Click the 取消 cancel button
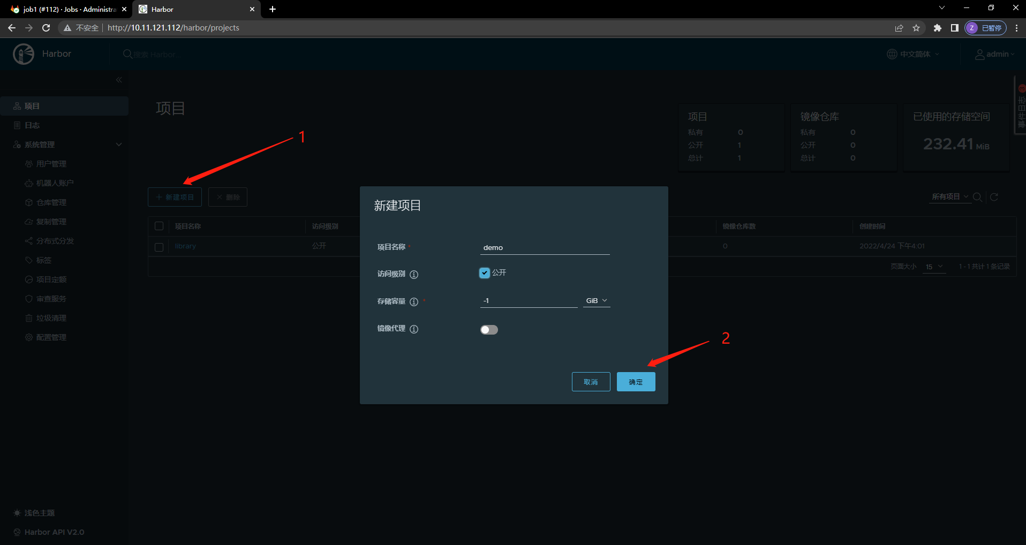The width and height of the screenshot is (1026, 545). tap(591, 382)
